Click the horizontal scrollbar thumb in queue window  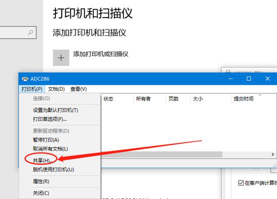(x=161, y=154)
